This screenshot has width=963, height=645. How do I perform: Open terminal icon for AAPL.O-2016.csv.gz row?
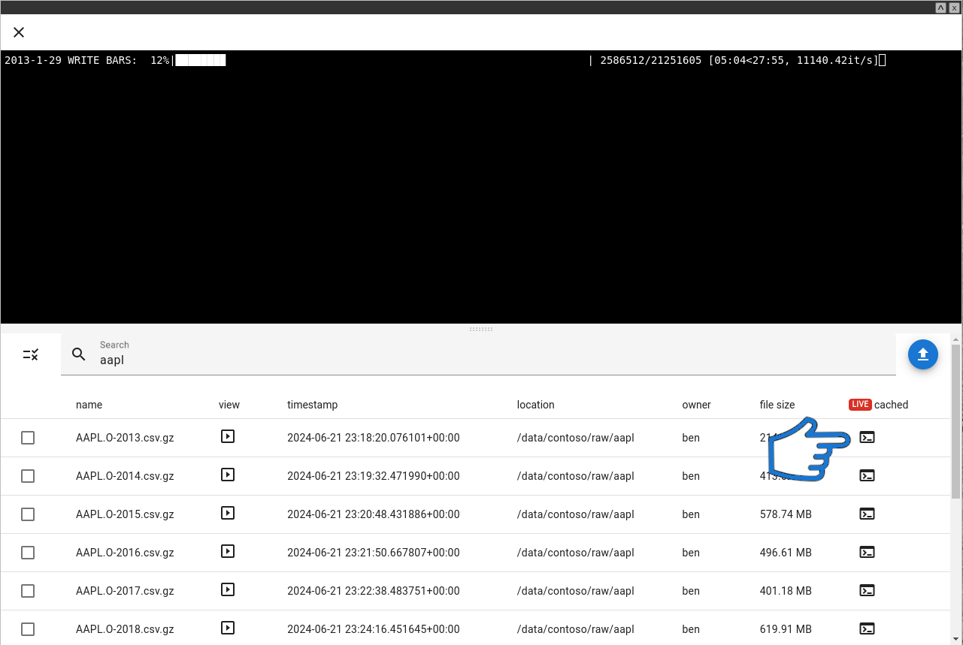pyautogui.click(x=867, y=552)
